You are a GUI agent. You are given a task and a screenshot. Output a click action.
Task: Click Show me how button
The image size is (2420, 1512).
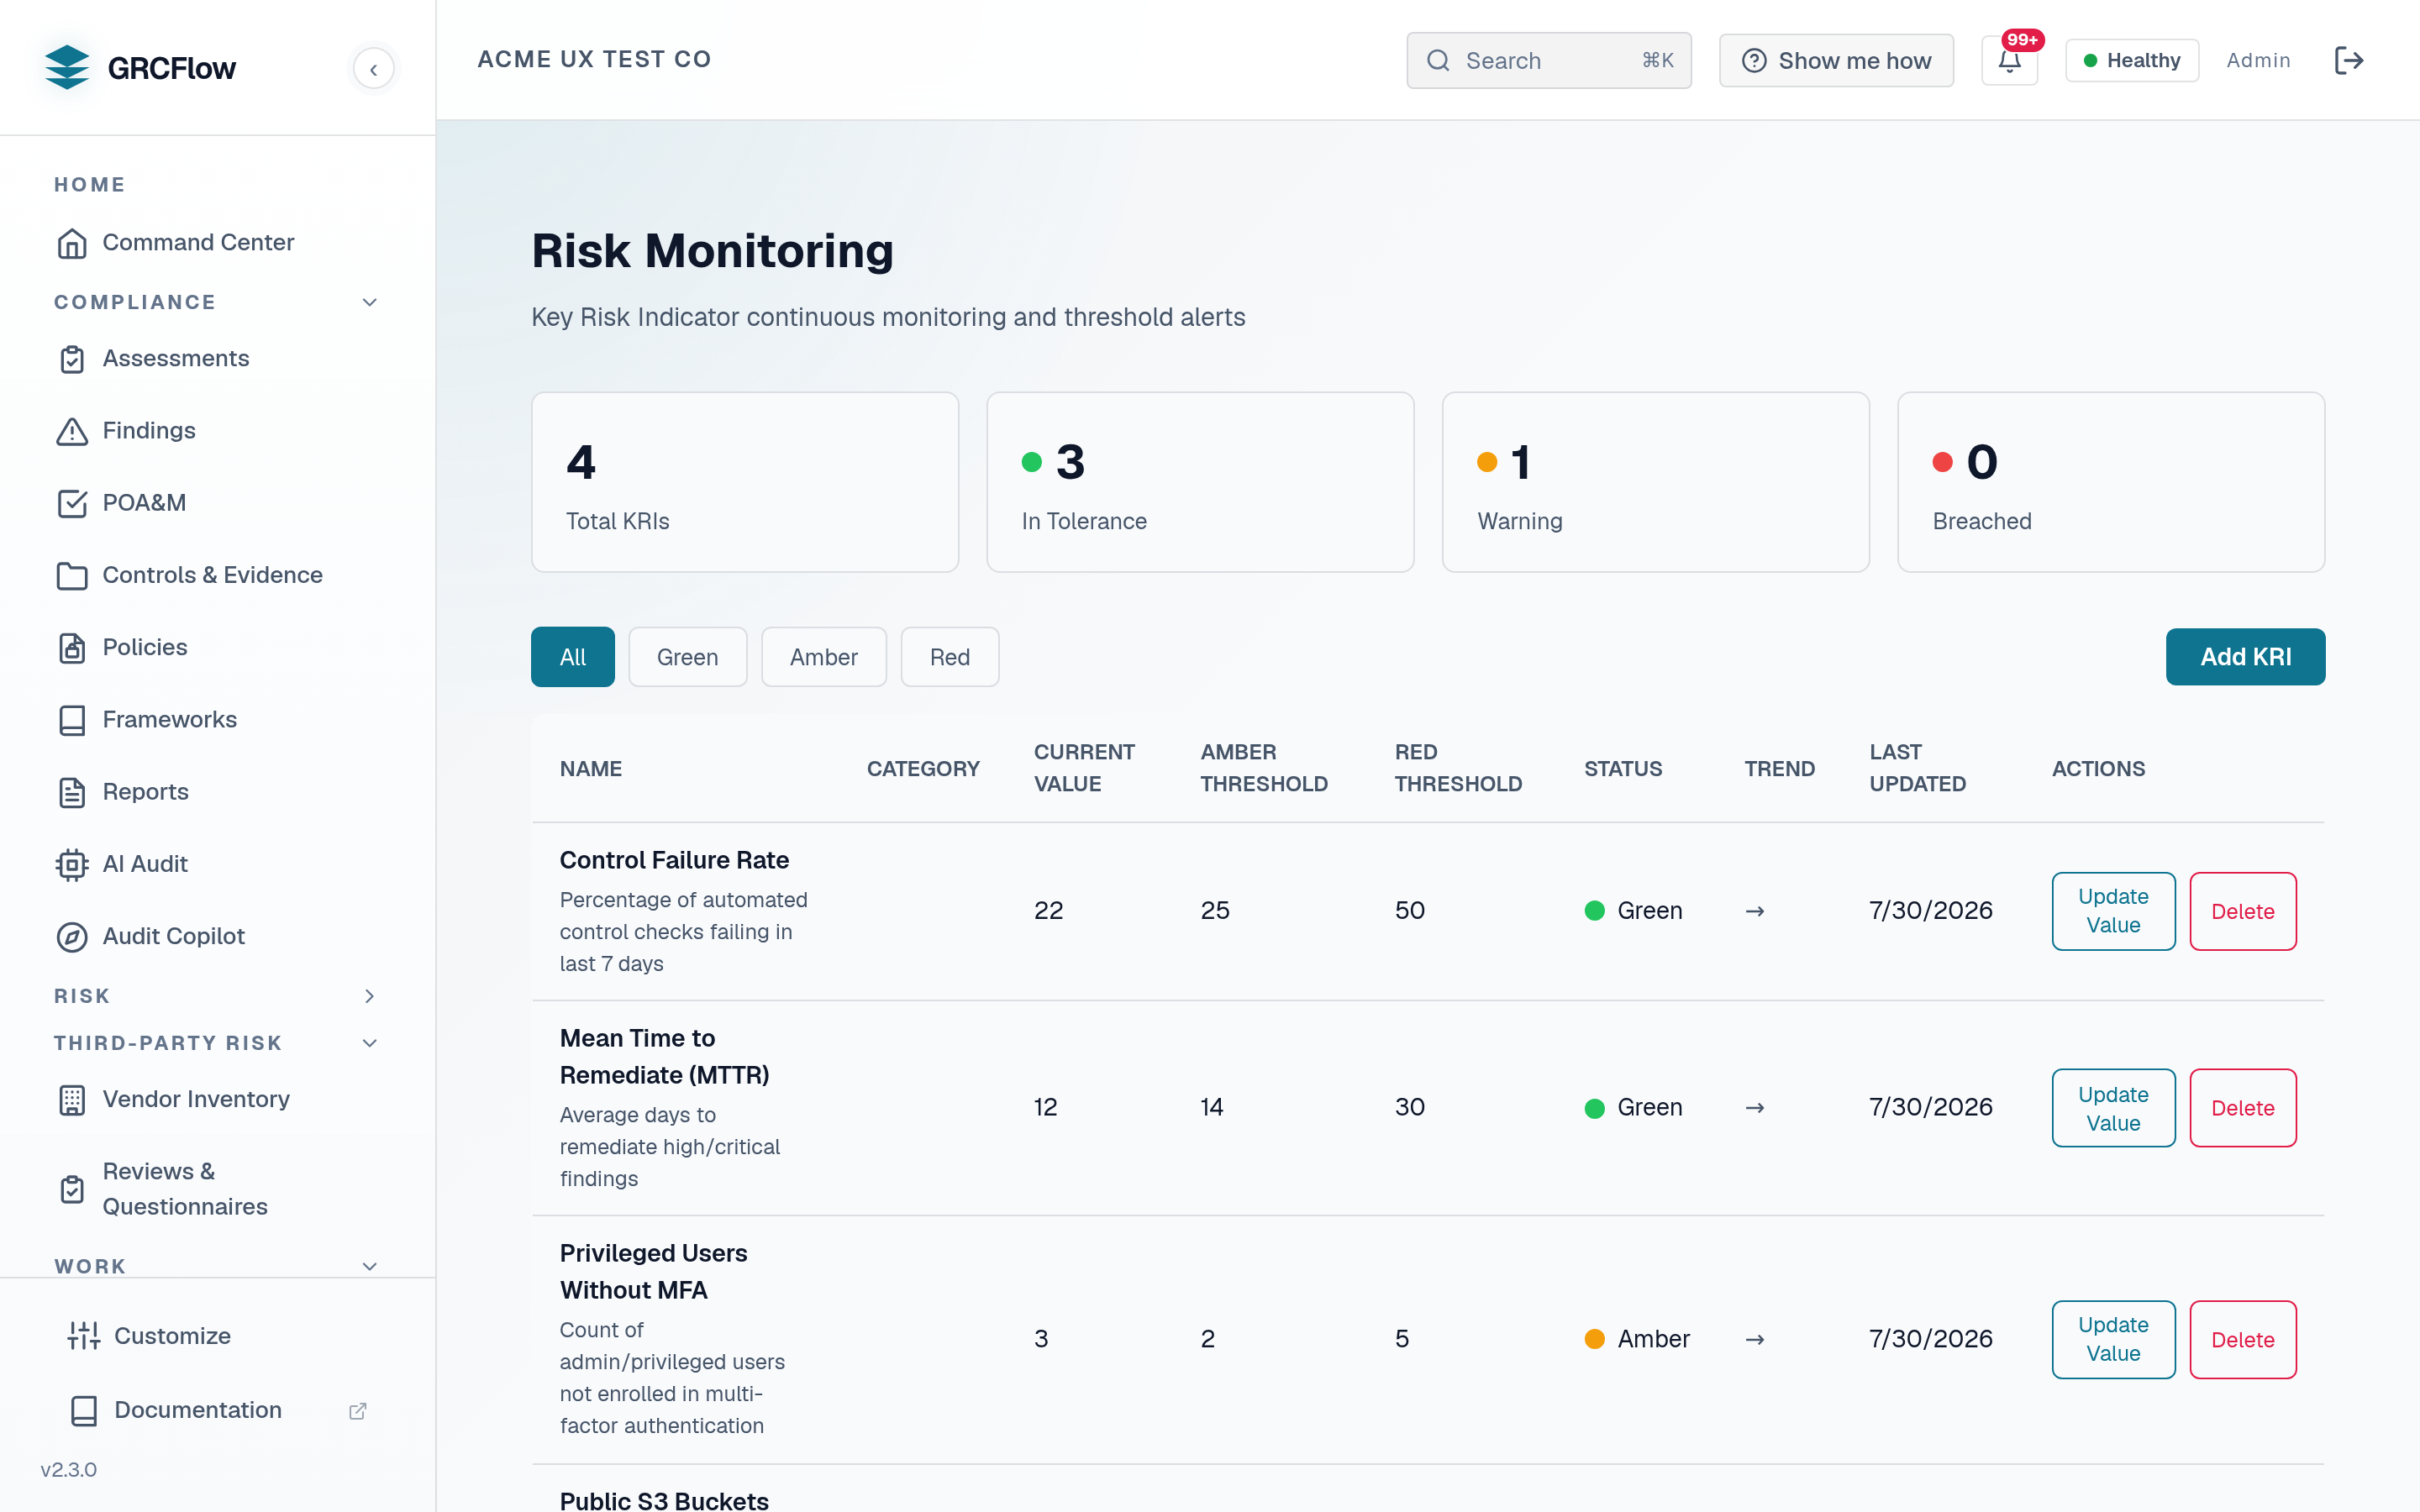point(1836,61)
